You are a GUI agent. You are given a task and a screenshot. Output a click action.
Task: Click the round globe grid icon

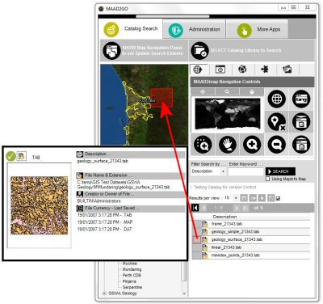[x=277, y=99]
